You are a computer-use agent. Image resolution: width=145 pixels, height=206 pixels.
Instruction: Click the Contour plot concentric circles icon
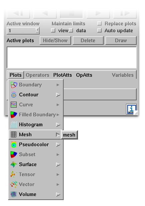14,95
